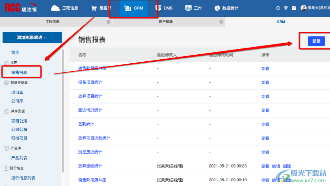The height and width of the screenshot is (186, 330).
Task: Click the 报价信息 yen icon
Action: (6, 168)
